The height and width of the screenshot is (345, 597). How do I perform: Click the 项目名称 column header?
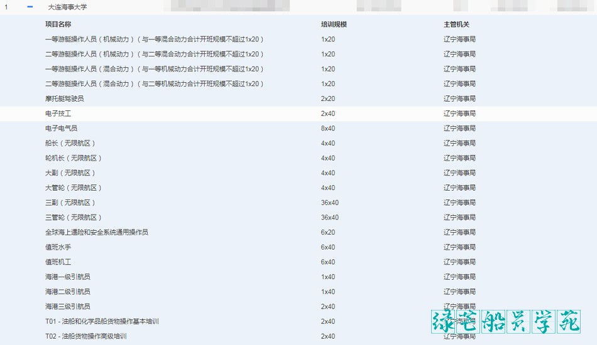[x=58, y=24]
